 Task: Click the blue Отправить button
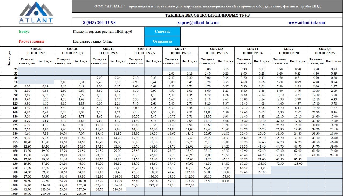click(x=162, y=41)
